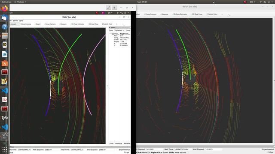275x154 pixels.
Task: Click Zero button in Views panel
Action: coord(128,30)
